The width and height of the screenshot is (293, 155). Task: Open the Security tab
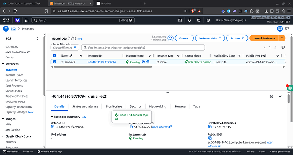pyautogui.click(x=135, y=106)
